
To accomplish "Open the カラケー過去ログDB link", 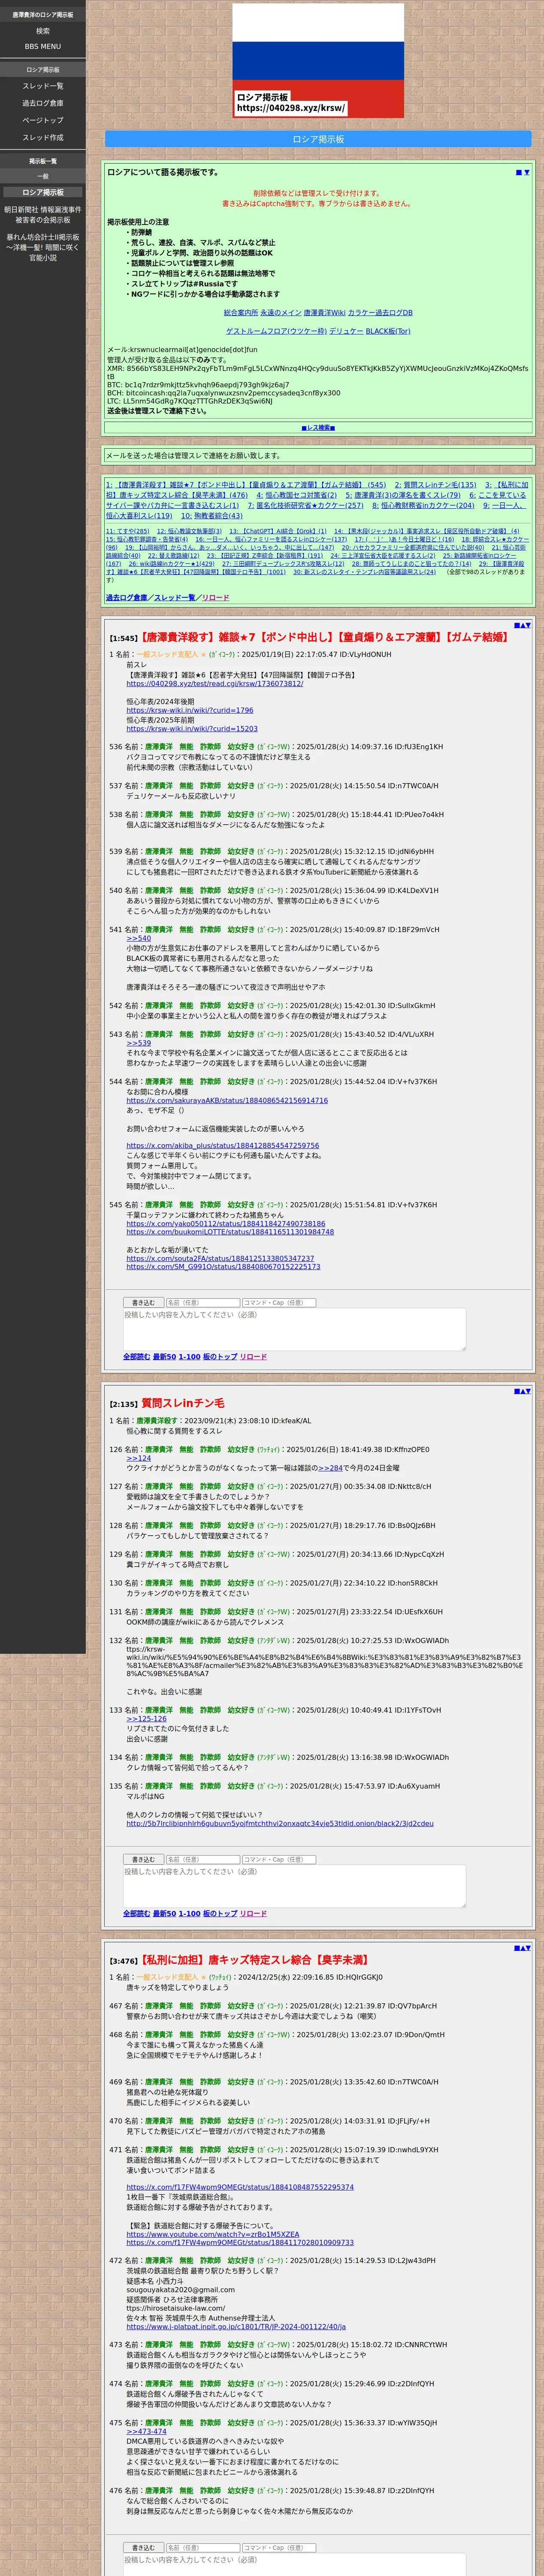I will [380, 313].
